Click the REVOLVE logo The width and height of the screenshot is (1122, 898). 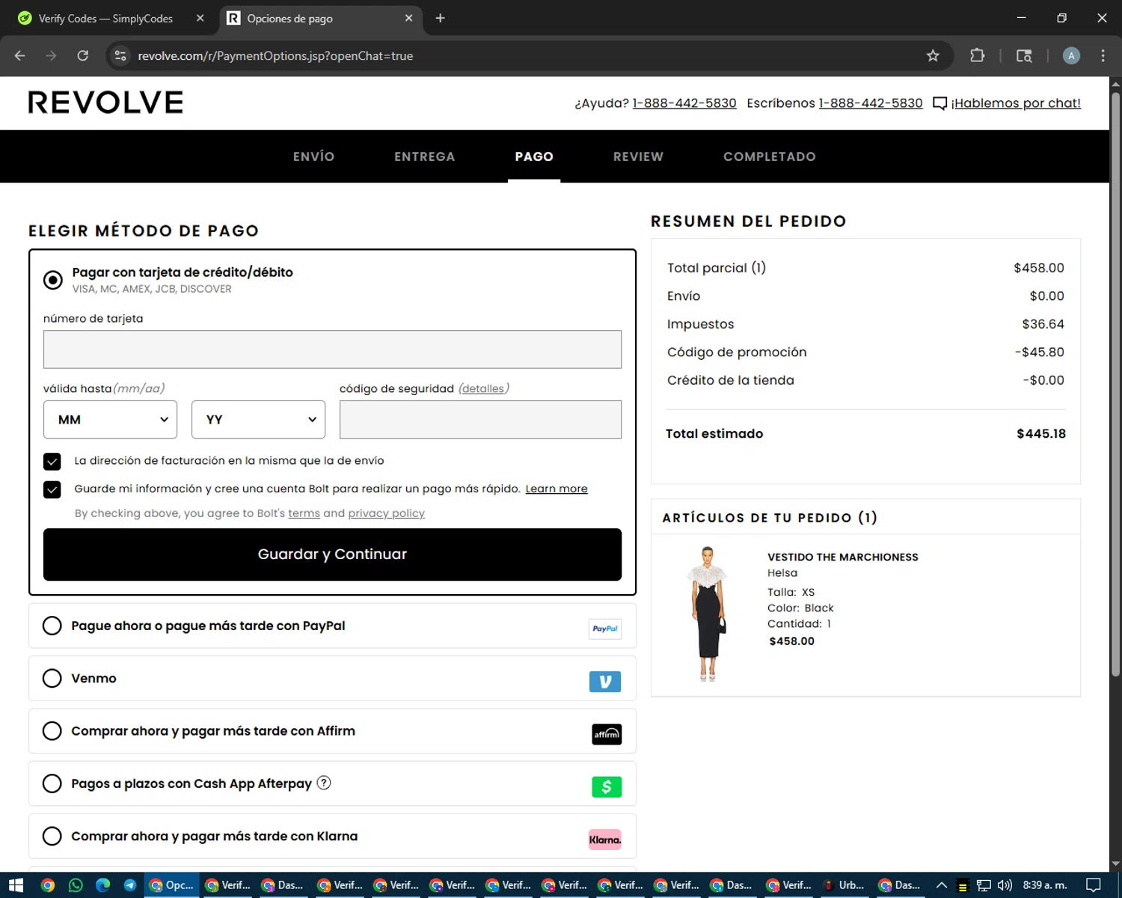click(105, 103)
